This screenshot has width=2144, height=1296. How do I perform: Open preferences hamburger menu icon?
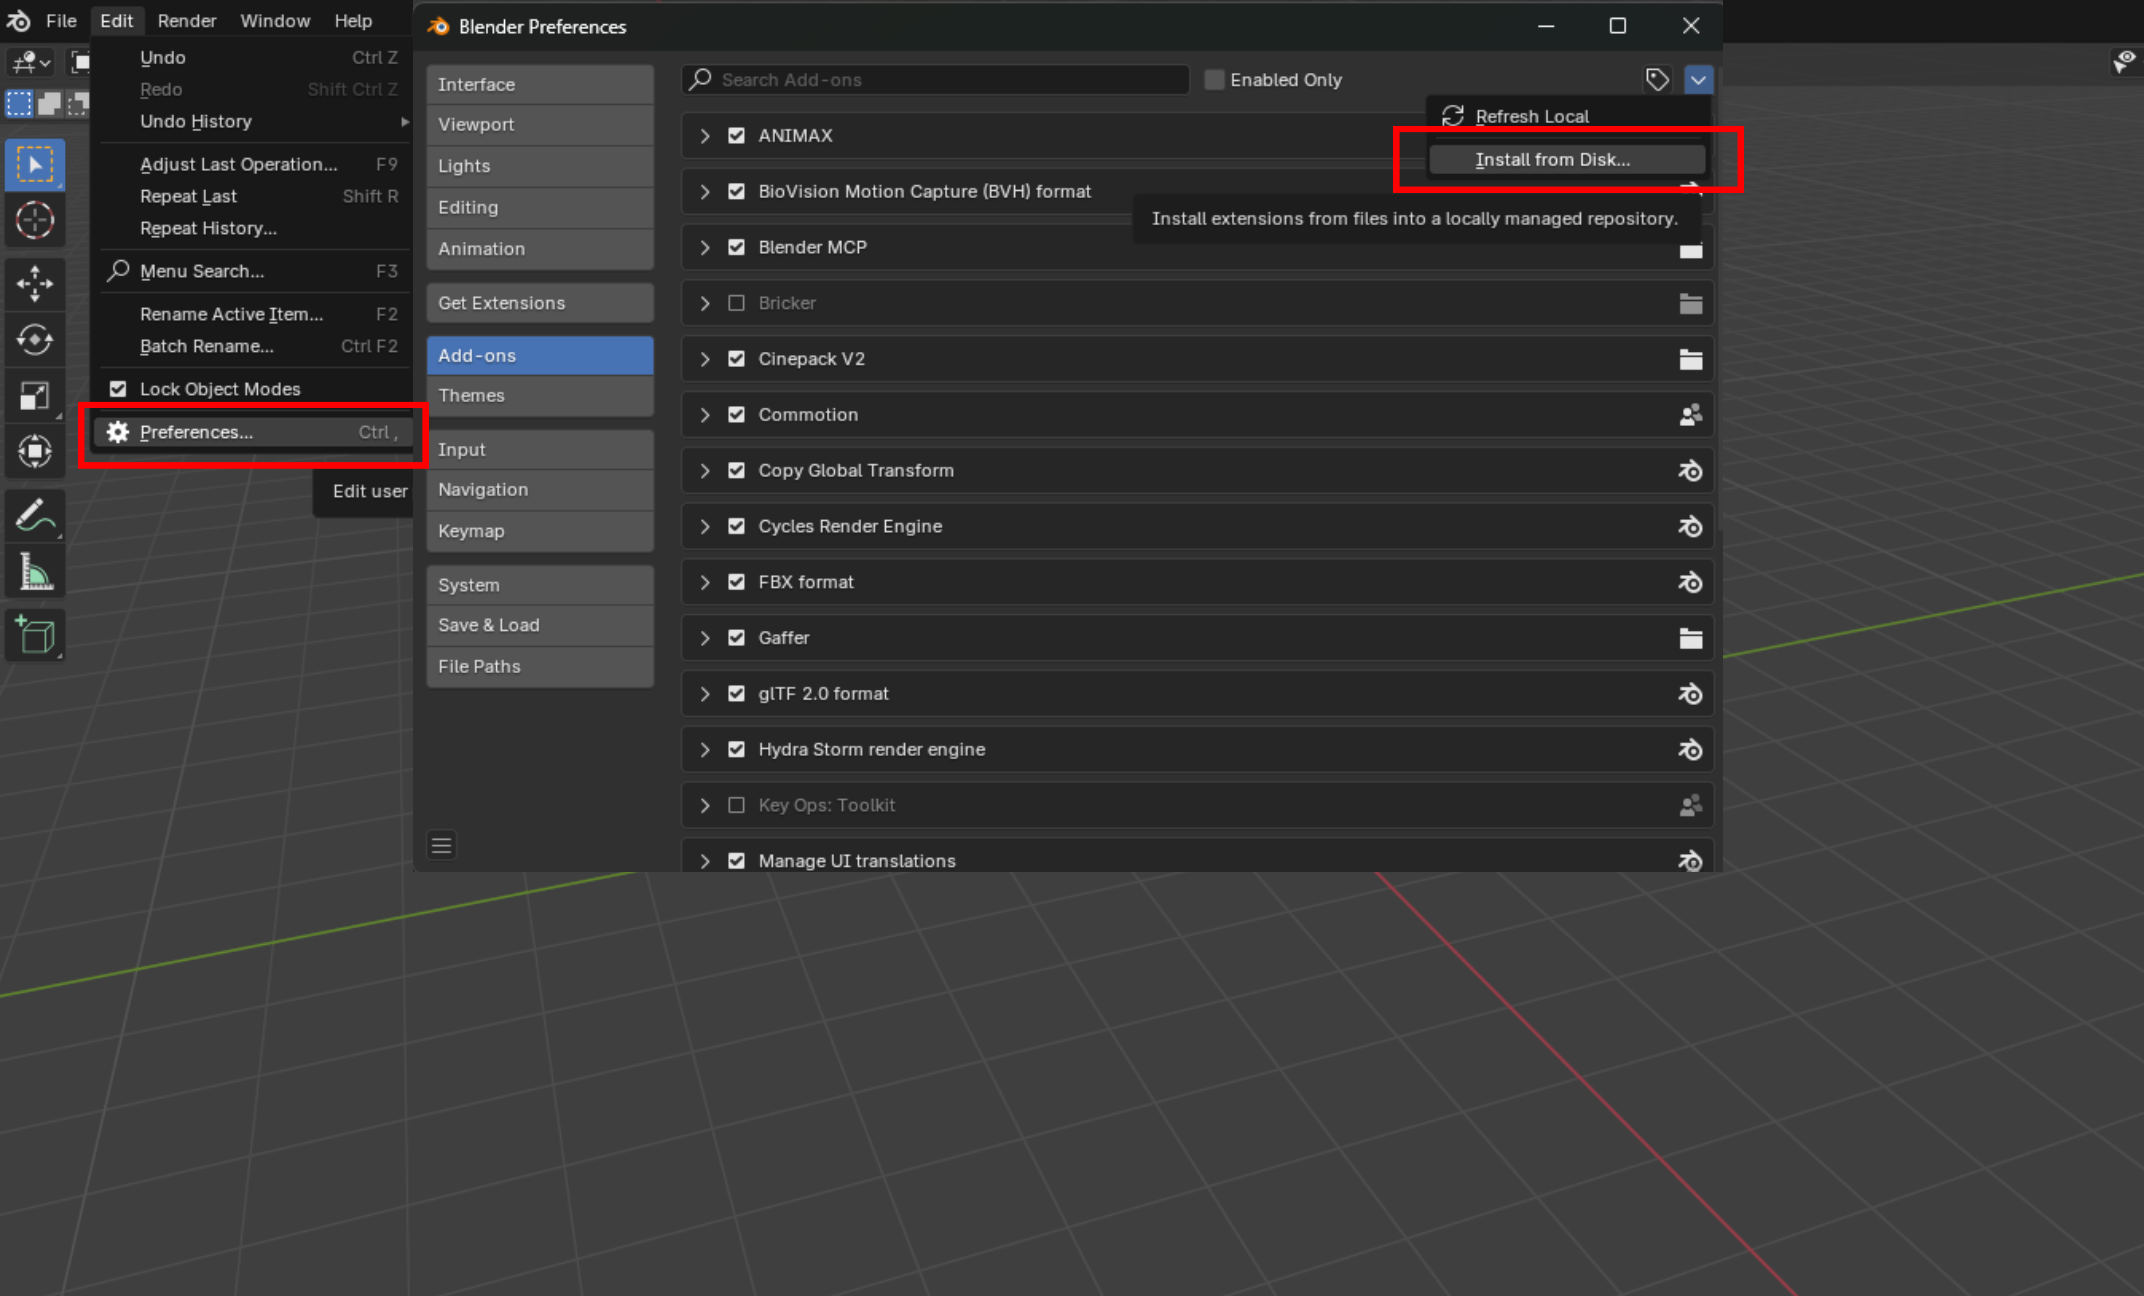point(441,845)
